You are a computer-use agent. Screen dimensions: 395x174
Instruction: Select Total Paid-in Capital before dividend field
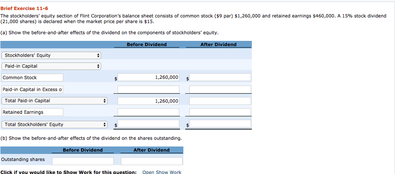[149, 101]
